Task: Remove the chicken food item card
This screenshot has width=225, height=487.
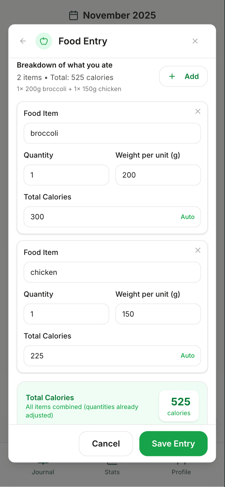Action: [198, 250]
